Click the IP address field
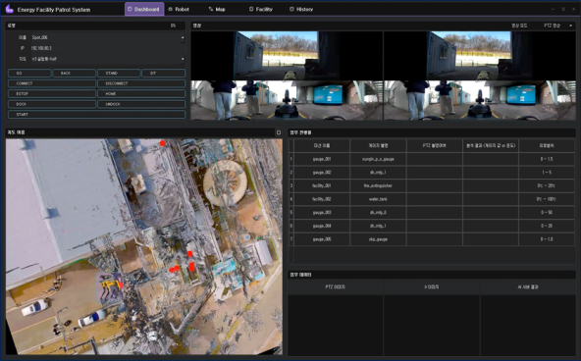Viewport: 581px width, 361px height. click(x=107, y=48)
